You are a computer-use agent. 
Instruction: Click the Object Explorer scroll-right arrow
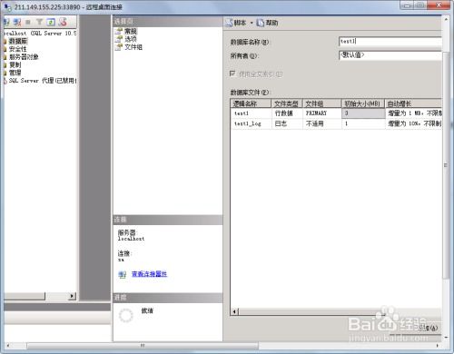pyautogui.click(x=72, y=296)
